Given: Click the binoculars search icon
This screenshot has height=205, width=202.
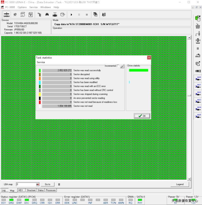Looking at the screenshot, I should (x=47, y=15).
